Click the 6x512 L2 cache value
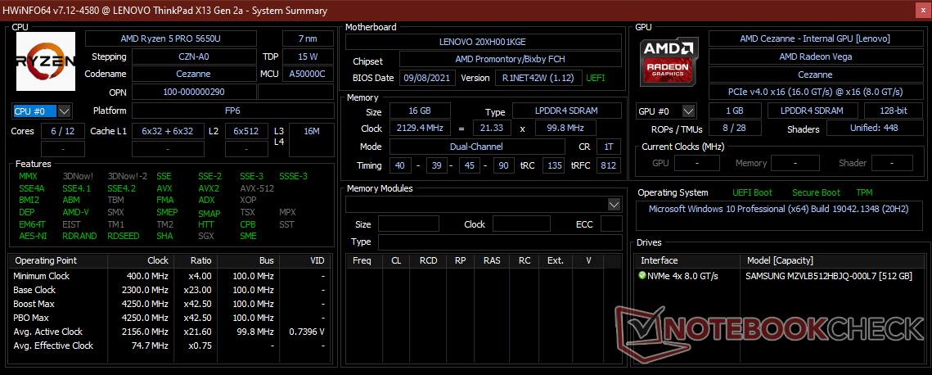 click(x=246, y=131)
